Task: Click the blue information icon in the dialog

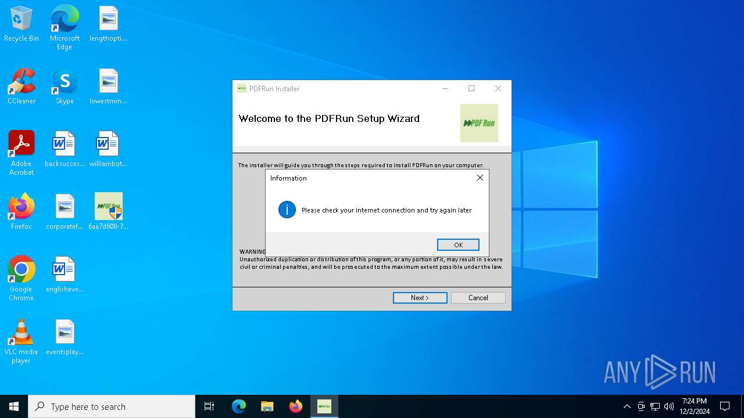Action: click(x=287, y=210)
